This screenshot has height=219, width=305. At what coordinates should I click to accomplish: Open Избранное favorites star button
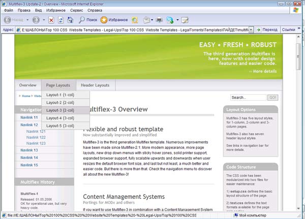click(x=114, y=20)
